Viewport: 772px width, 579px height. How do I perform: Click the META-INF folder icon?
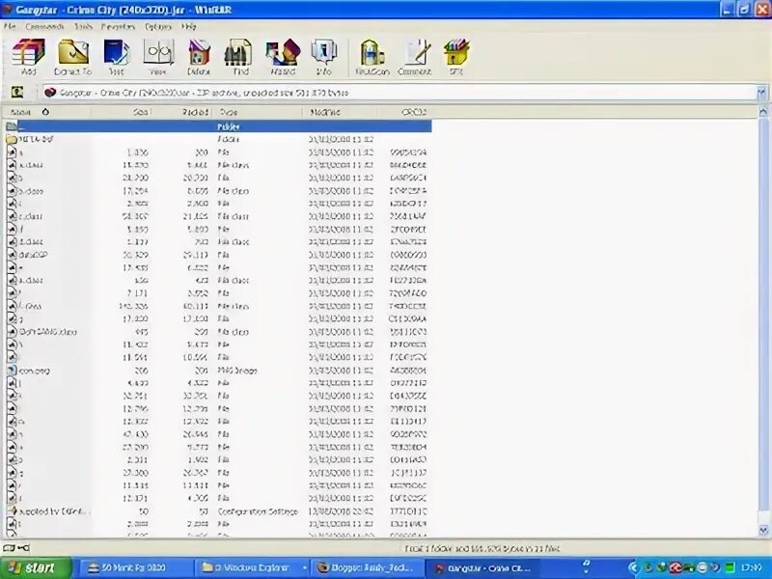[x=12, y=139]
